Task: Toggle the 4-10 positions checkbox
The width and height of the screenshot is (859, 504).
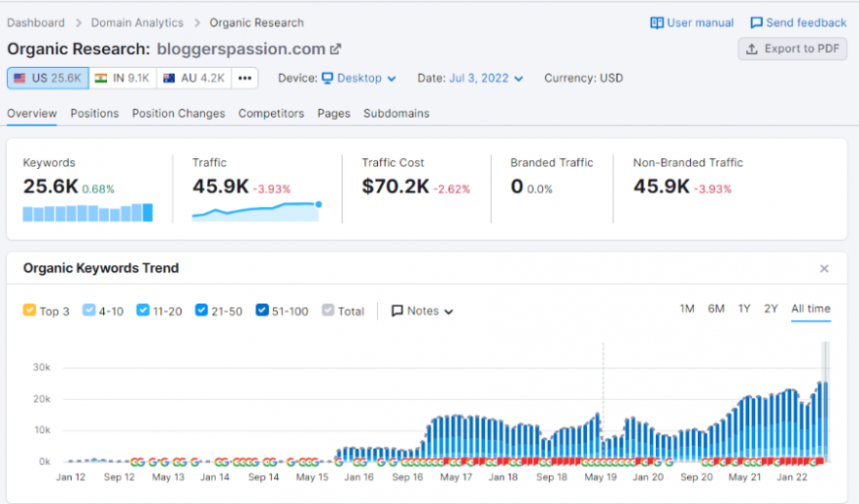Action: [x=89, y=311]
